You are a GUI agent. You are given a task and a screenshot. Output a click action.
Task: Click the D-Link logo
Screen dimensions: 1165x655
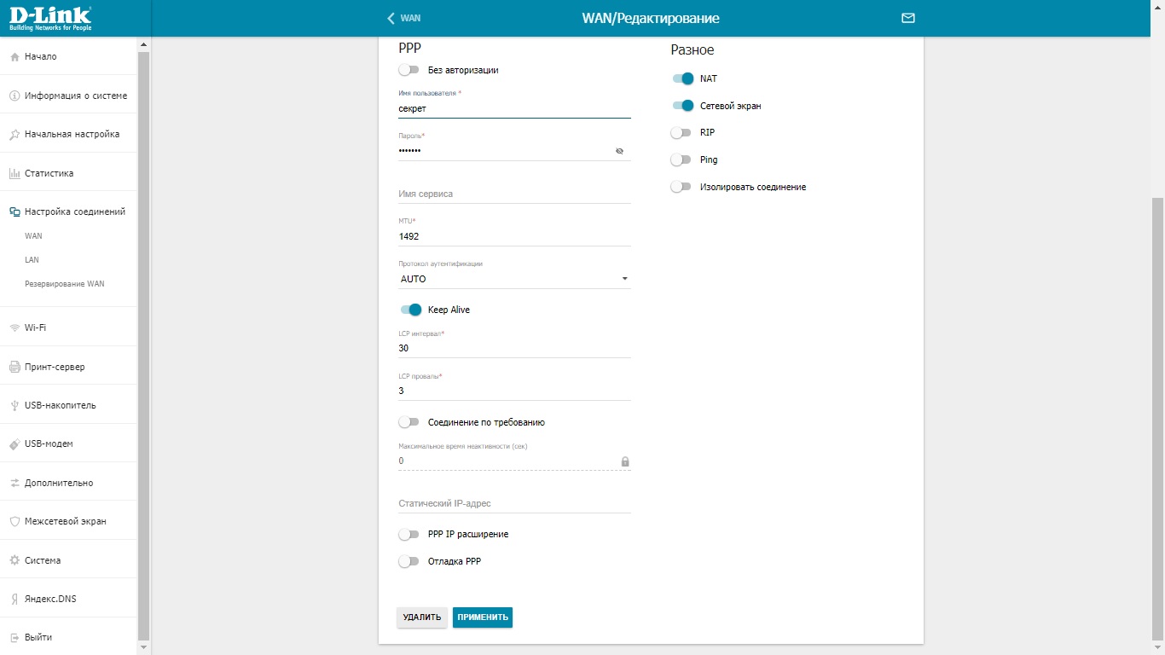[x=50, y=18]
